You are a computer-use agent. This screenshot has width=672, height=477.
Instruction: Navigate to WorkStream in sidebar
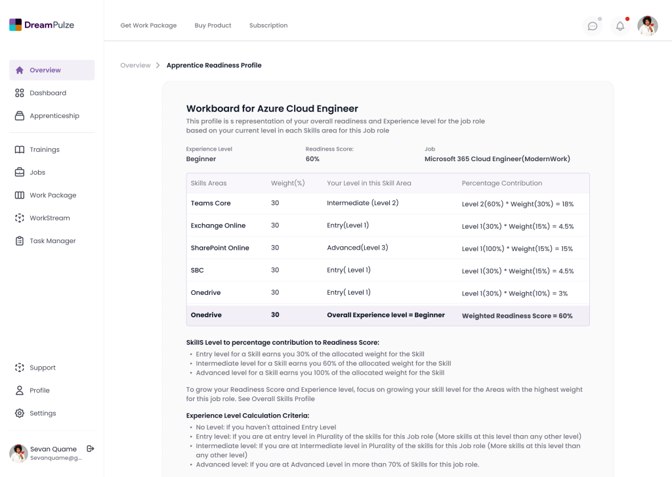coord(49,218)
